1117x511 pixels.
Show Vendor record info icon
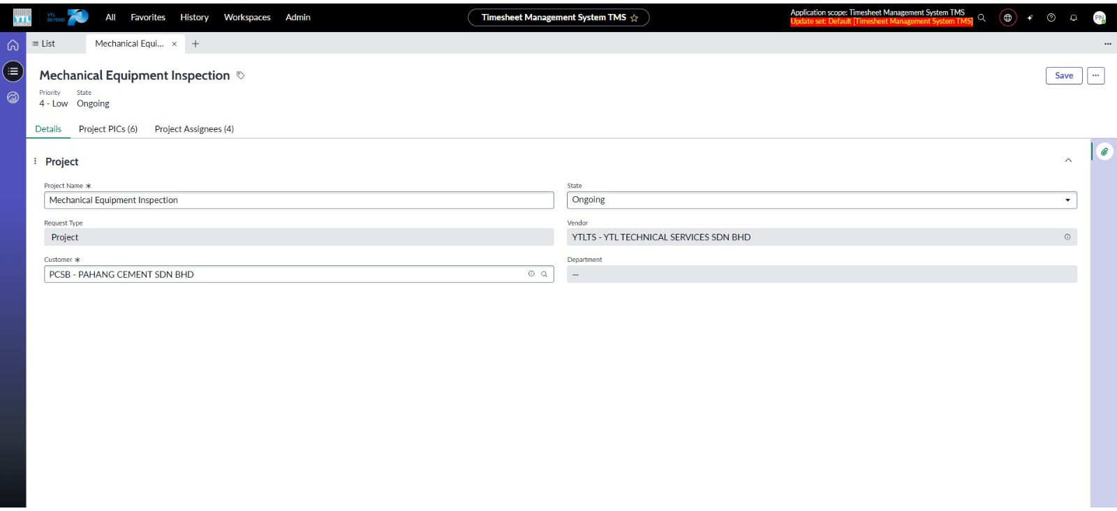(1067, 237)
